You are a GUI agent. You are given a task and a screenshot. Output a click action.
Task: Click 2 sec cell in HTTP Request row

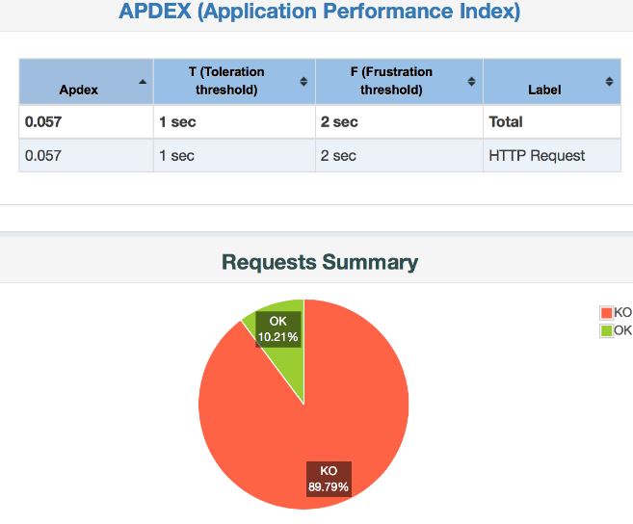(x=399, y=155)
